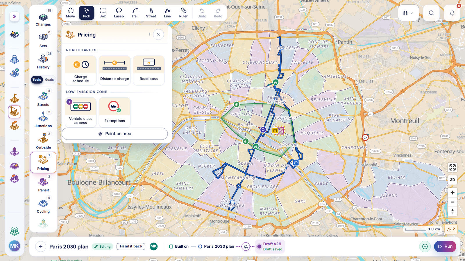Click the Hand it back button

click(131, 246)
